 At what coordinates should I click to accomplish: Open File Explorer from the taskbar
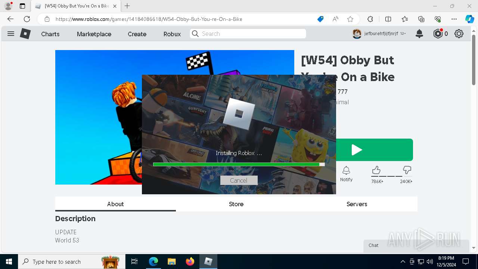pyautogui.click(x=171, y=262)
